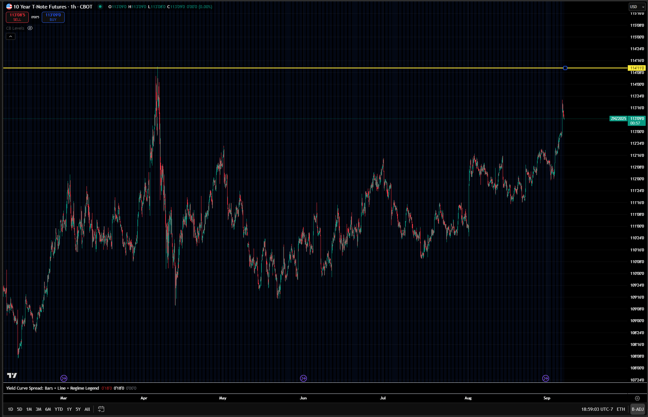648x417 pixels.
Task: Click the market status green dot
Action: coord(100,7)
